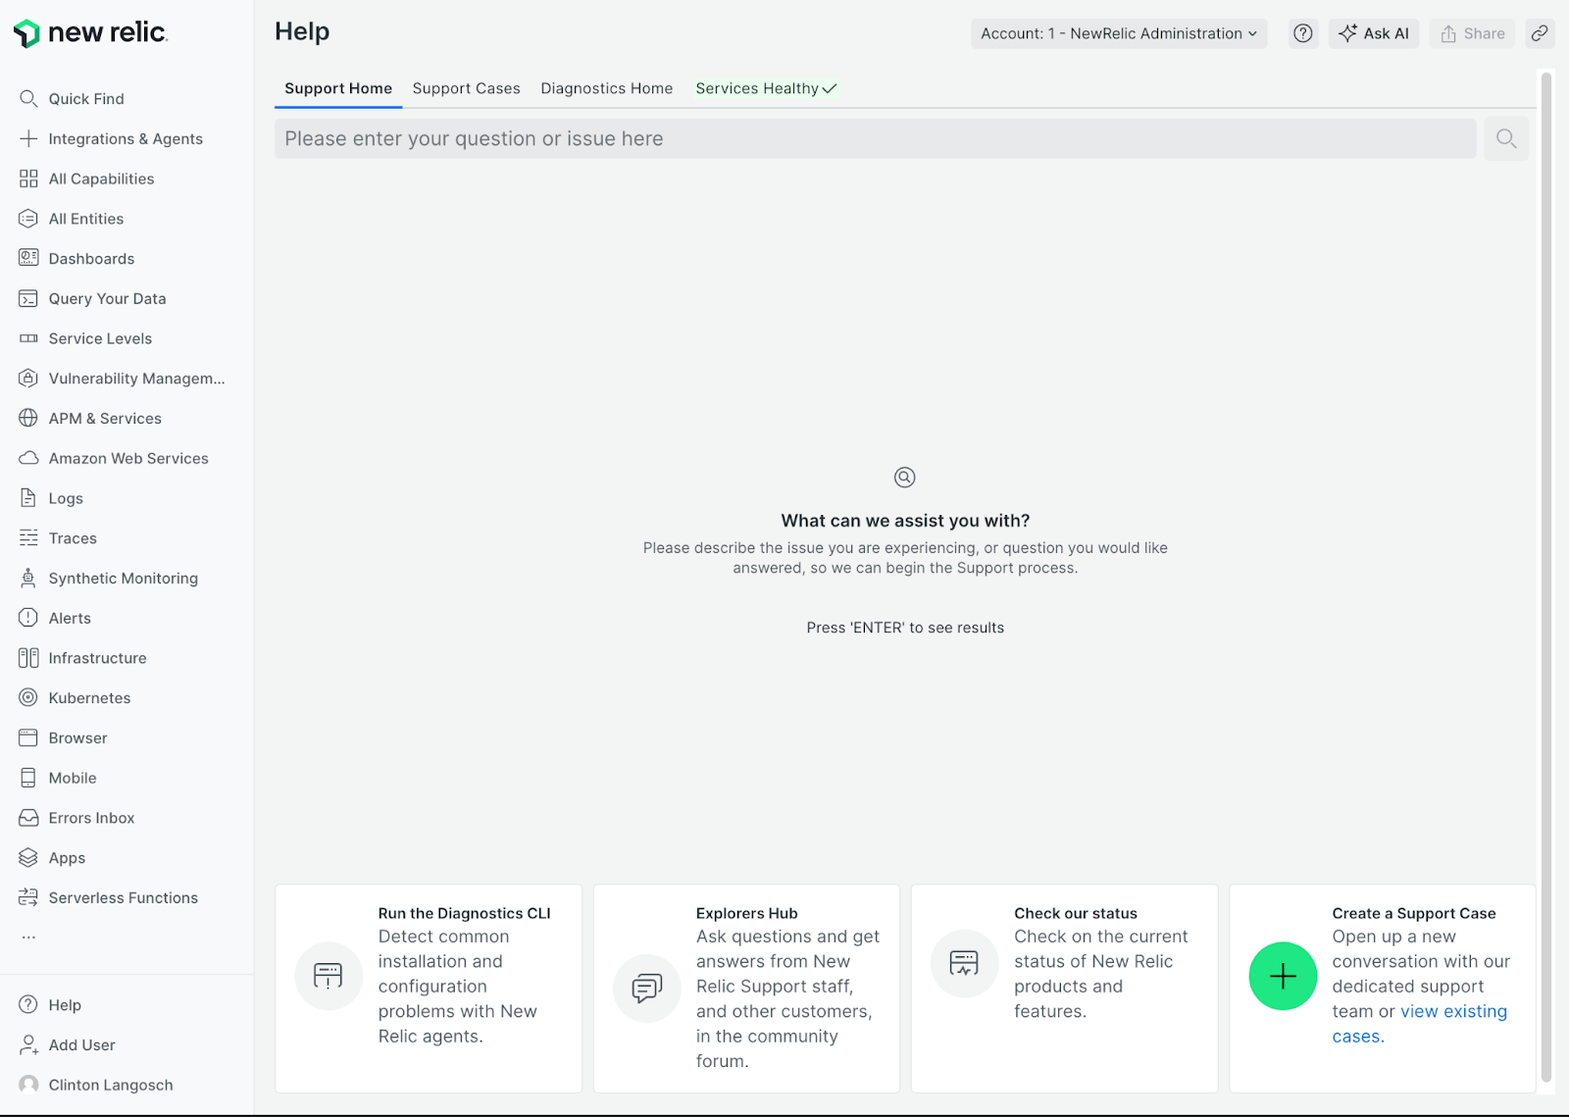Open Synthetic Monitoring
This screenshot has height=1117, width=1569.
point(123,578)
